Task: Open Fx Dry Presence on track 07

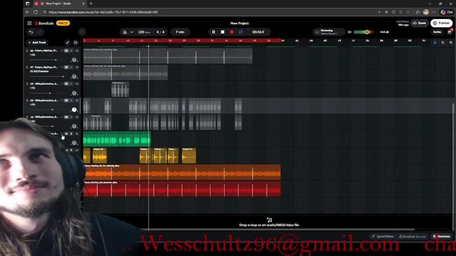Action: (x=39, y=71)
